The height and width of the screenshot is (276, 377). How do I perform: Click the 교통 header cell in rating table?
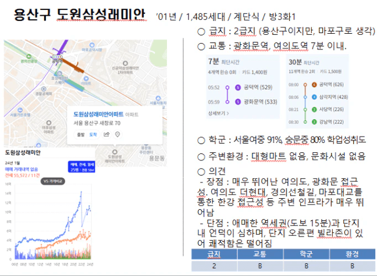tap(260, 254)
